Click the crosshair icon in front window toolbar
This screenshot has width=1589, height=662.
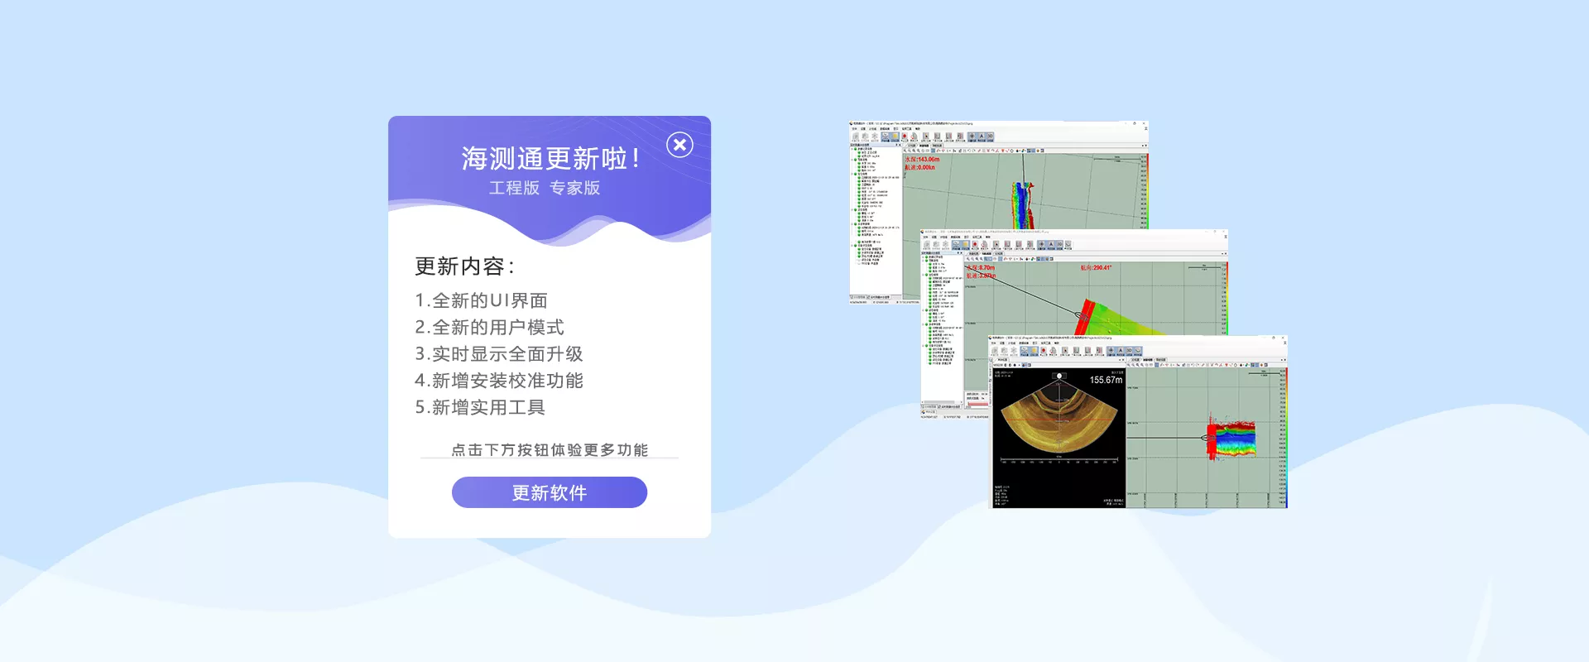click(1110, 351)
